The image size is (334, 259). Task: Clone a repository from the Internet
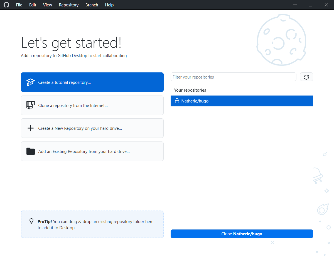coord(92,105)
